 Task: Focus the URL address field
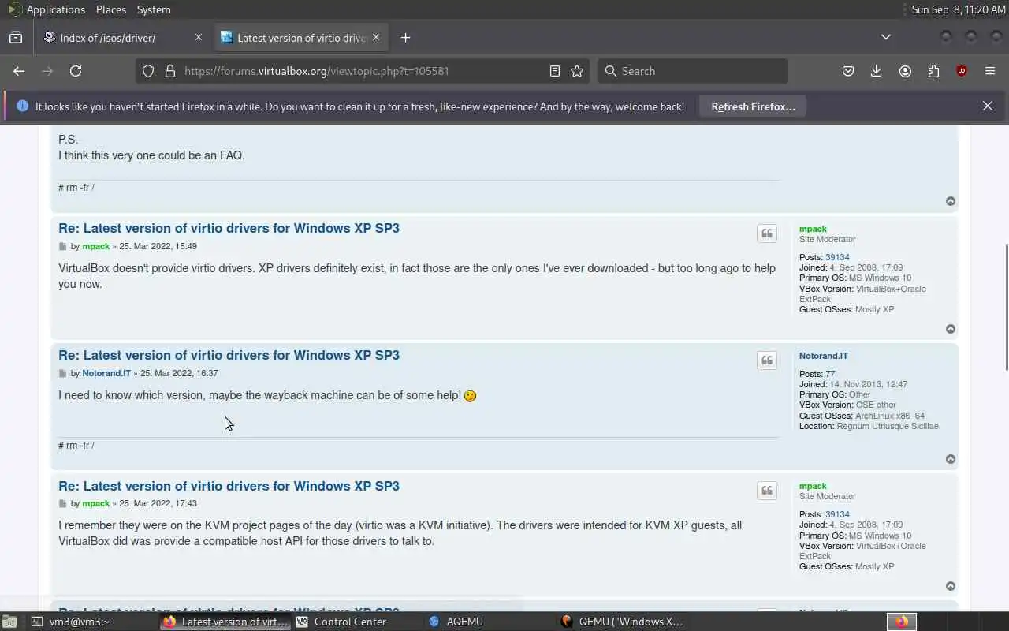[x=363, y=71]
